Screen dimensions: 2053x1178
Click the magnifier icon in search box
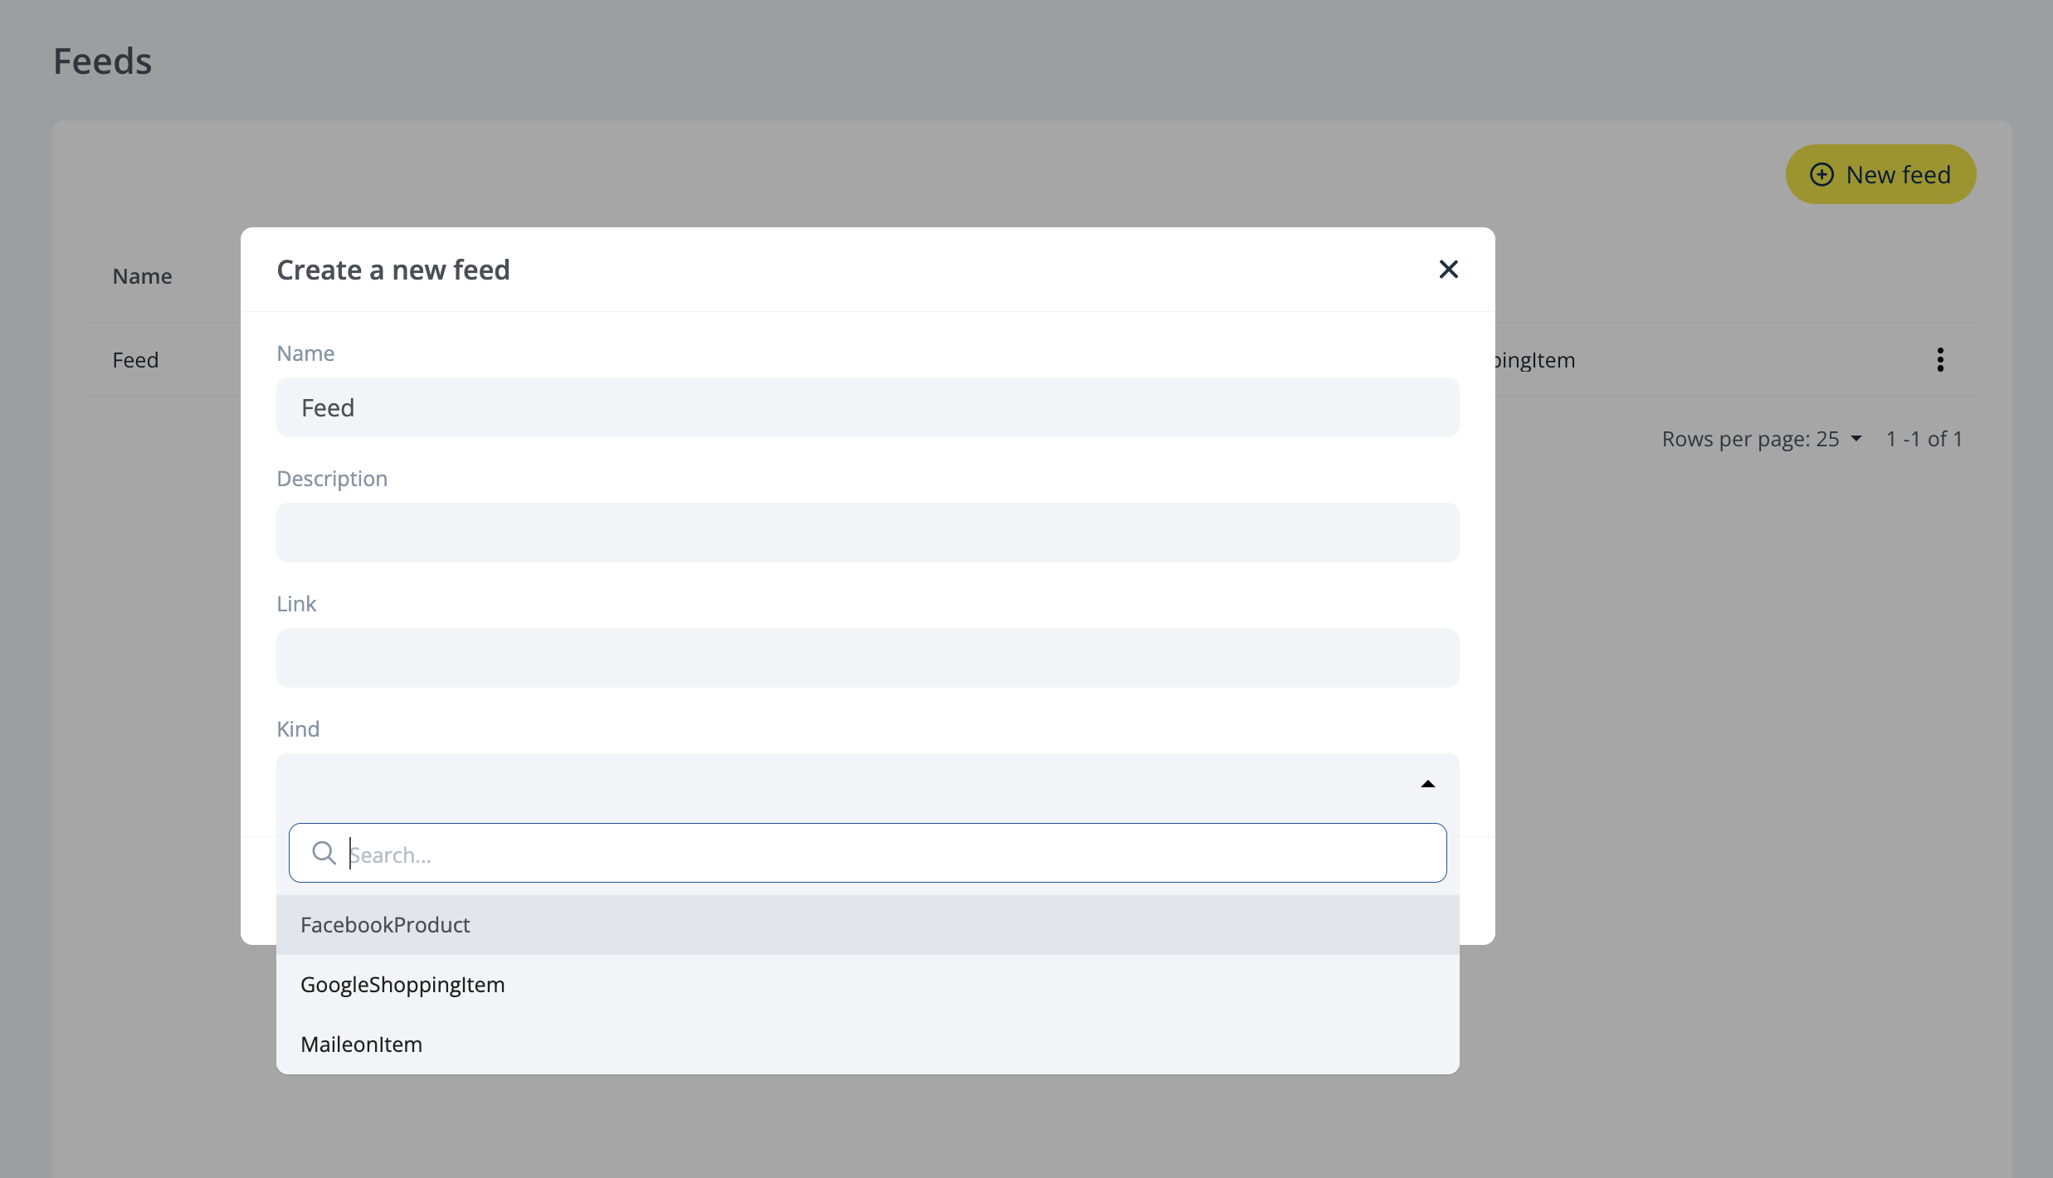pyautogui.click(x=324, y=853)
